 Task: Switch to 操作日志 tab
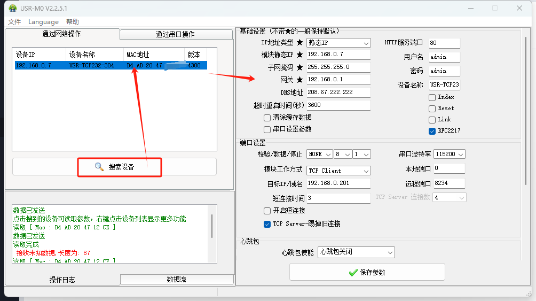[x=62, y=280]
